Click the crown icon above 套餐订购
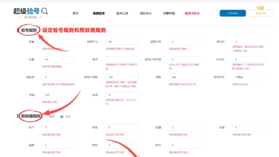The width and height of the screenshot is (279, 157). tap(260, 7)
